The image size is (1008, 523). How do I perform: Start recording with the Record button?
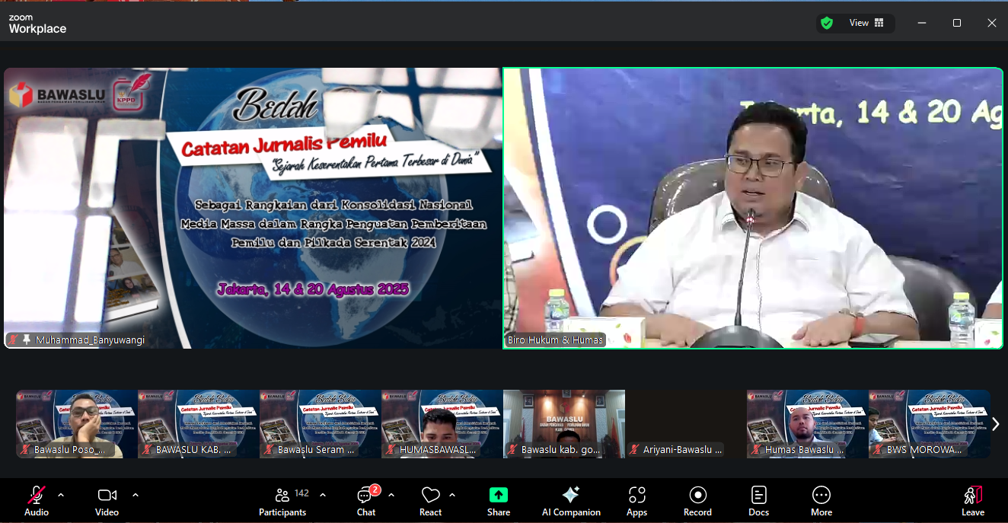coord(697,500)
